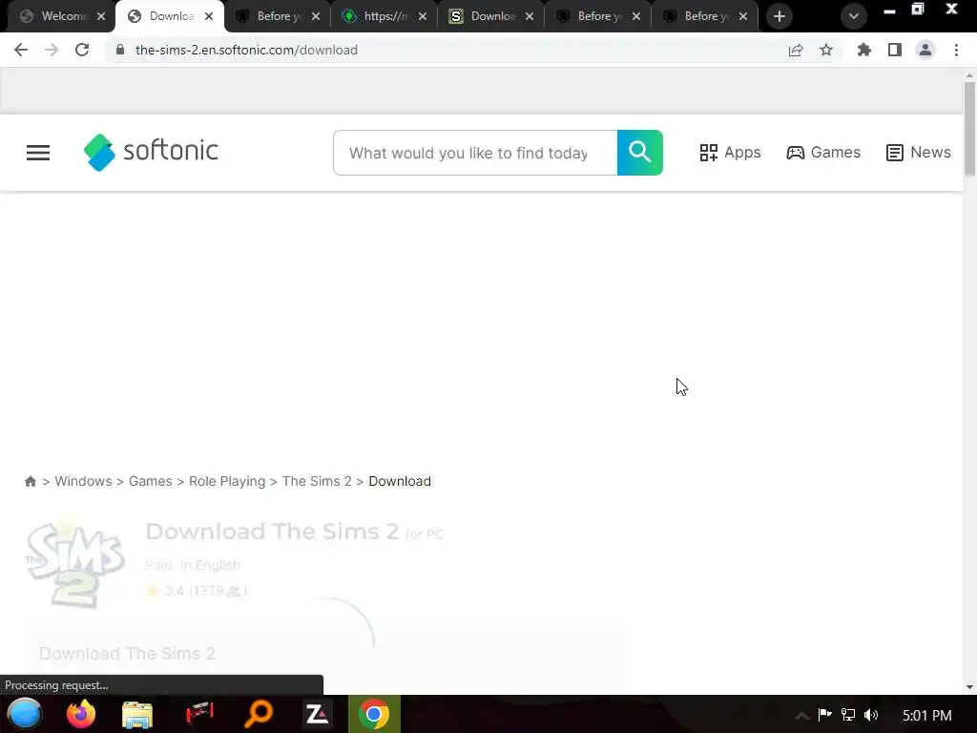Open a new browser tab
The width and height of the screenshot is (977, 733).
[780, 16]
